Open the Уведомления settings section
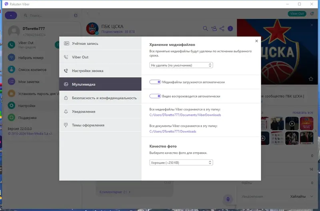This screenshot has width=320, height=211. click(100, 111)
